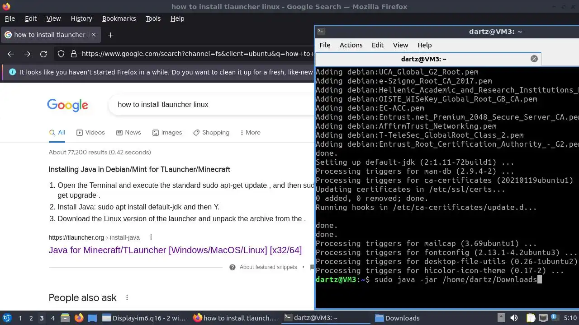
Task: Open Firefox Edit menu
Action: (31, 19)
